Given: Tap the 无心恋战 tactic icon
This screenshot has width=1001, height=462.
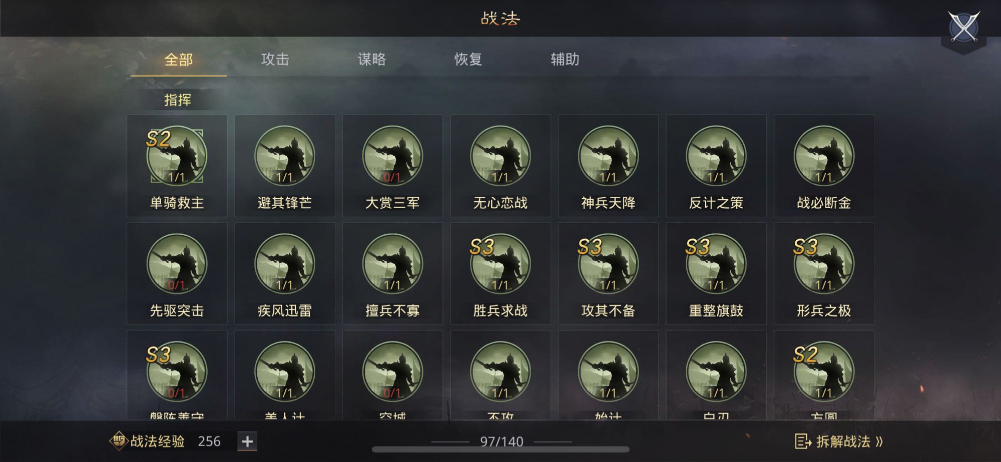Looking at the screenshot, I should [x=500, y=156].
